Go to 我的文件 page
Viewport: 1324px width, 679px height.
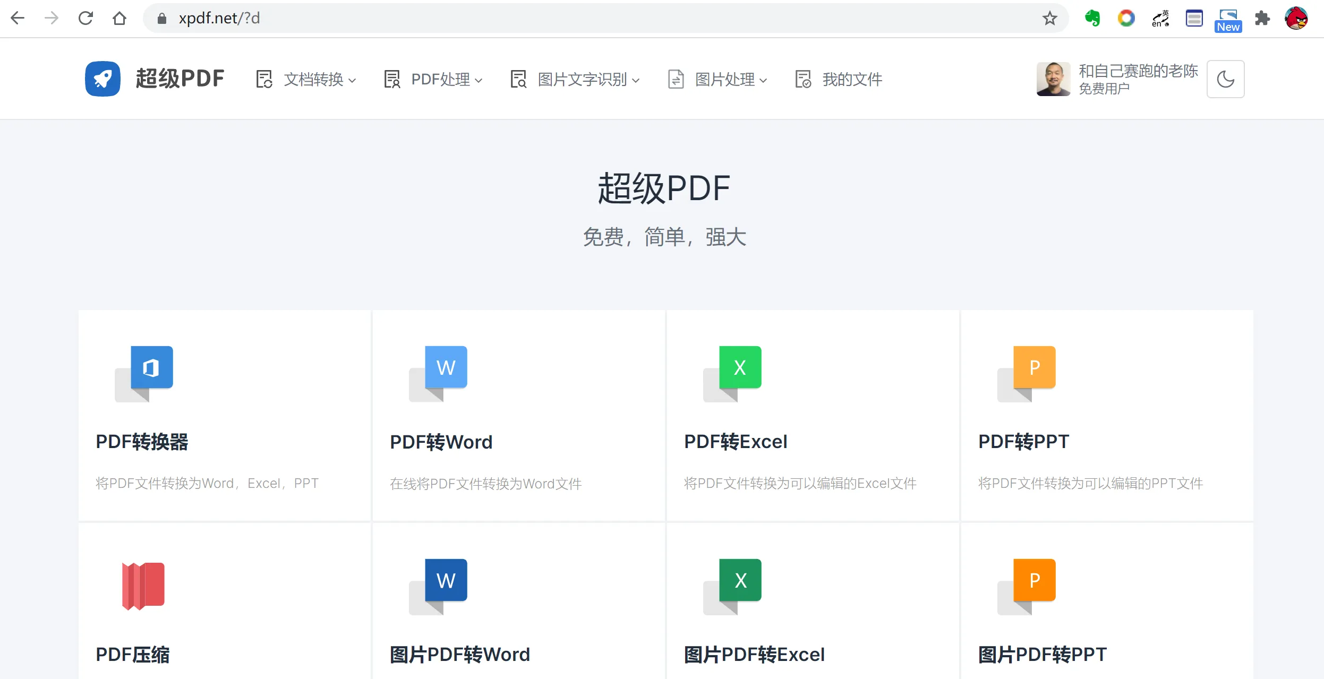click(852, 79)
